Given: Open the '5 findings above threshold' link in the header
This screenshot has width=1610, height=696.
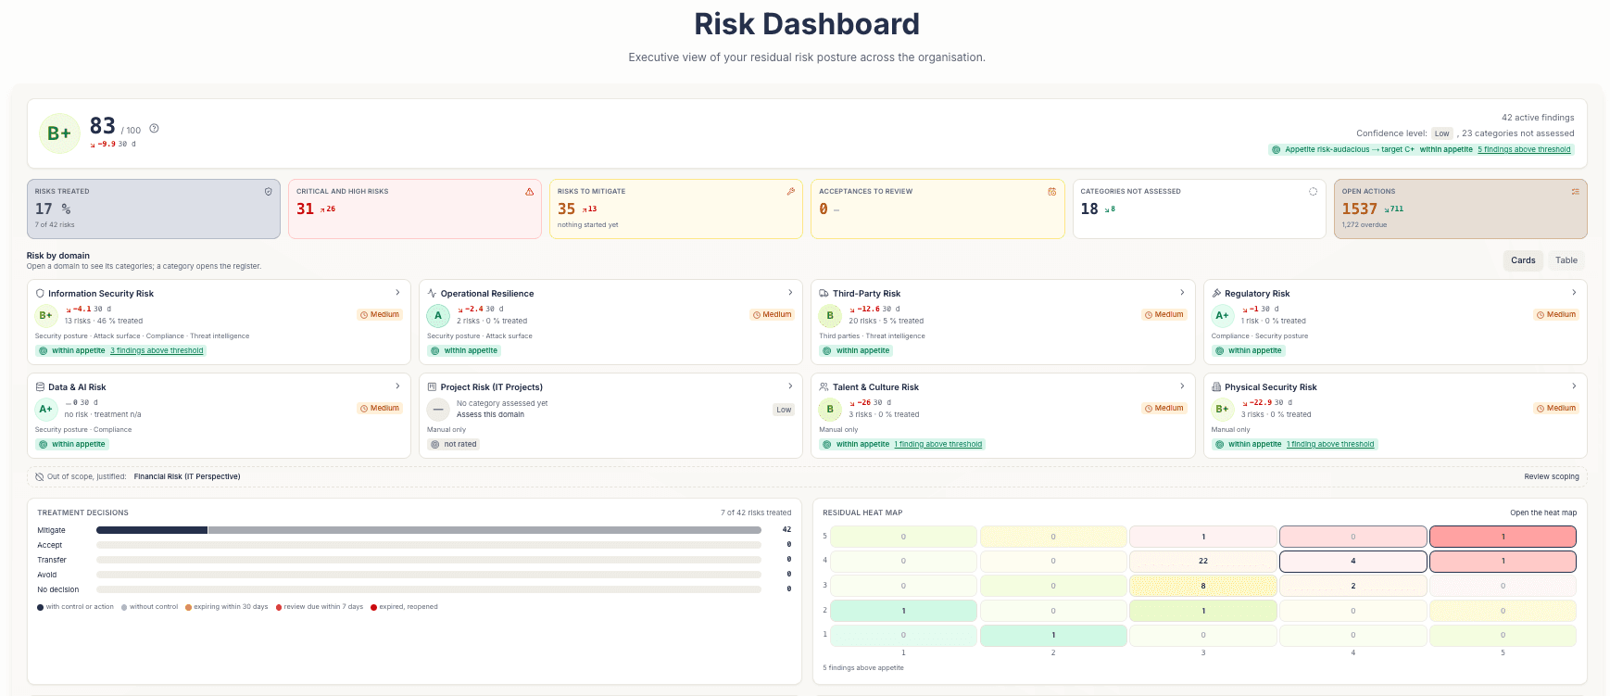Looking at the screenshot, I should (x=1524, y=149).
